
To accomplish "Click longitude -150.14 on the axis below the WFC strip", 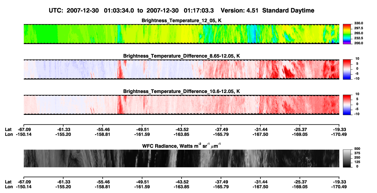I will pos(23,187).
